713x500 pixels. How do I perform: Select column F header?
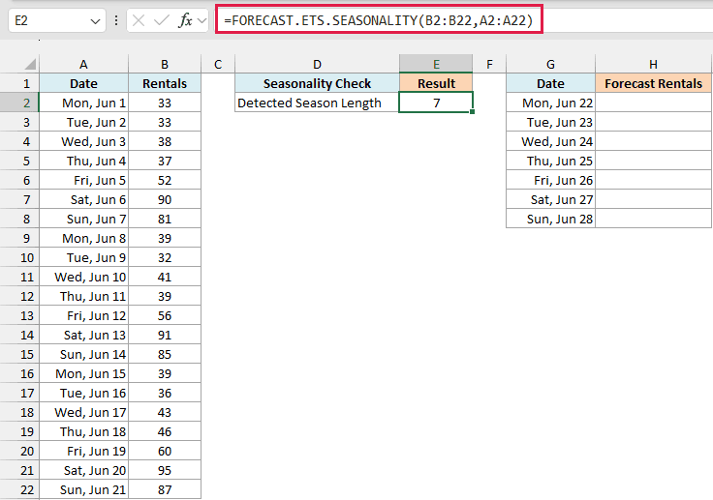(489, 64)
